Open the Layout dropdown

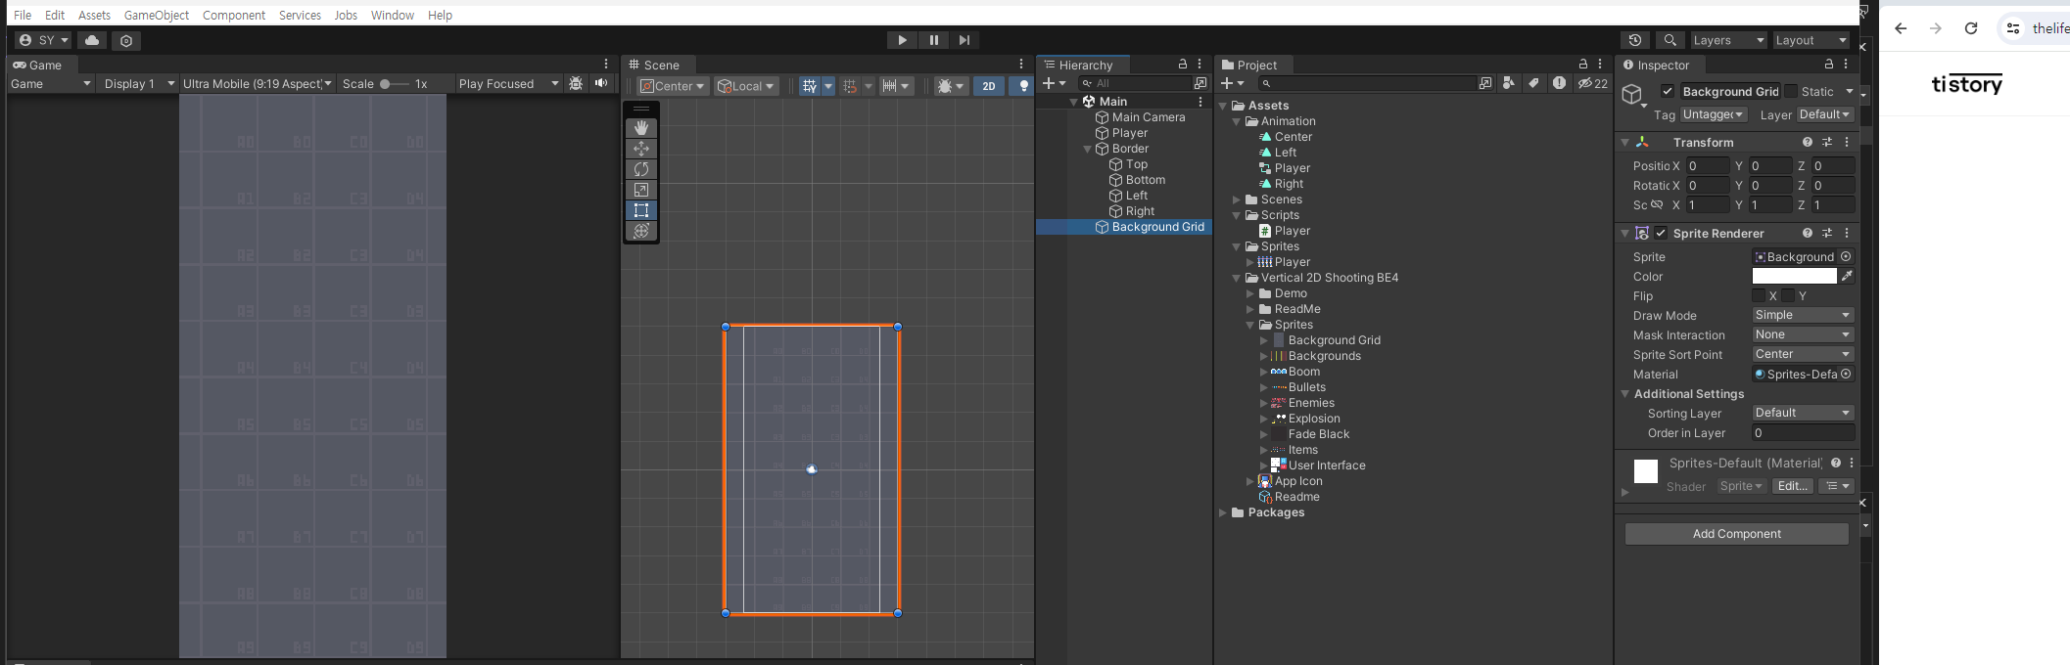tap(1811, 40)
